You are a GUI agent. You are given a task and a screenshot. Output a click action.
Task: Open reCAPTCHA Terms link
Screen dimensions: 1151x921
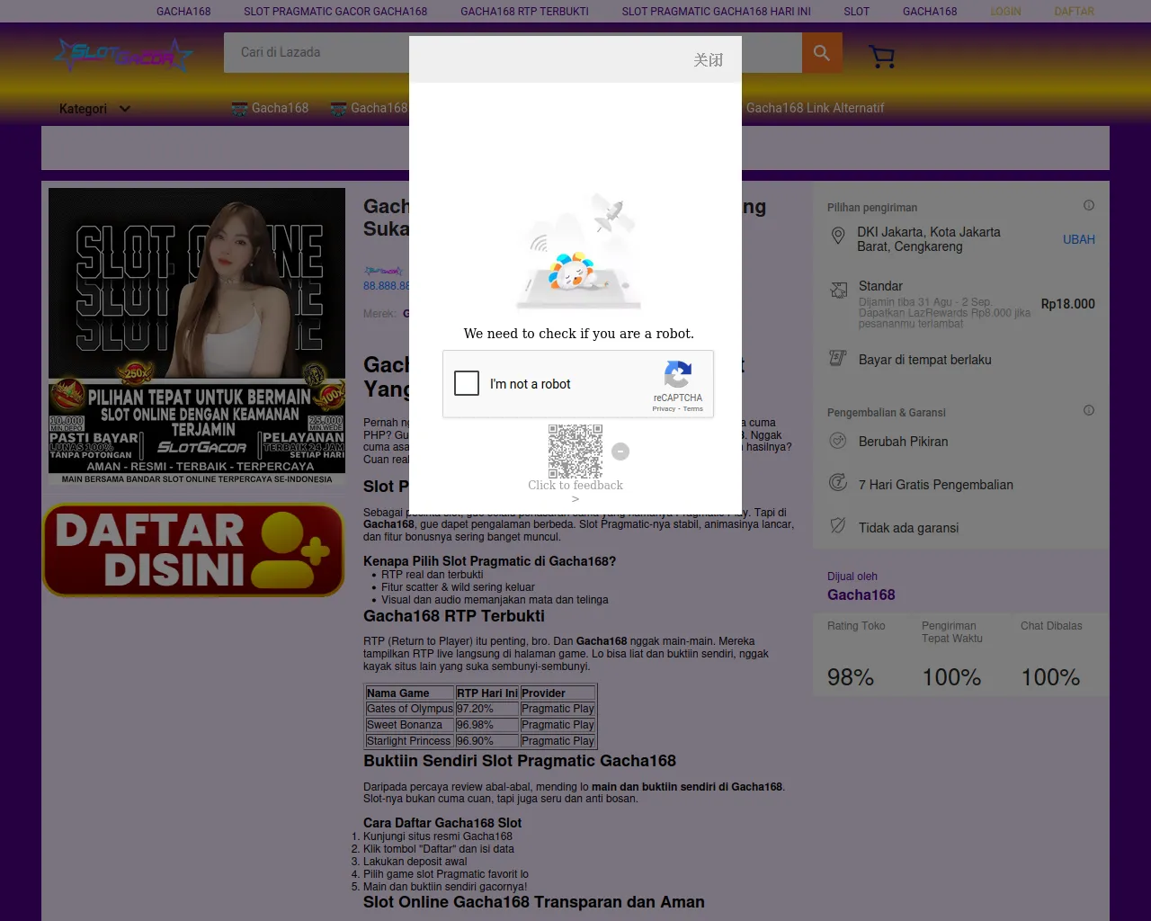coord(693,409)
